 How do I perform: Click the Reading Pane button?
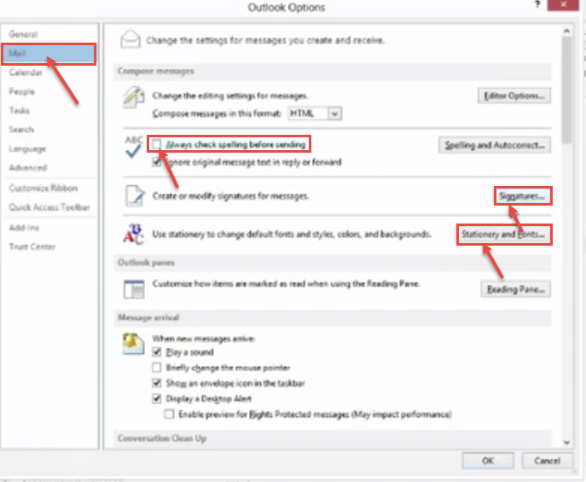(515, 289)
